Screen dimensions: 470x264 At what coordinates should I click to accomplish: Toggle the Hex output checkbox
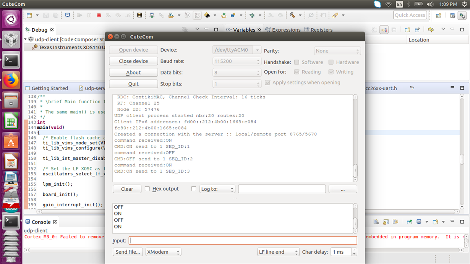click(147, 189)
